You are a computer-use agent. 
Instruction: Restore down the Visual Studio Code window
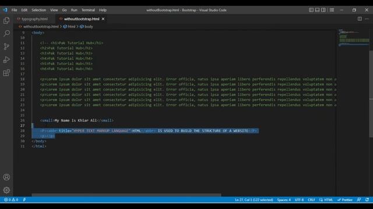(x=354, y=10)
